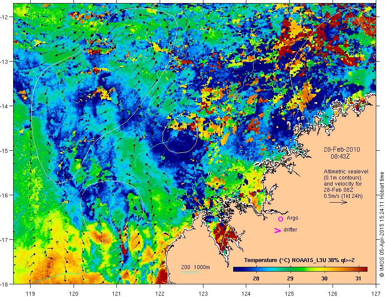
Task: Click latitude axis label '-18'
Action: coord(4,284)
